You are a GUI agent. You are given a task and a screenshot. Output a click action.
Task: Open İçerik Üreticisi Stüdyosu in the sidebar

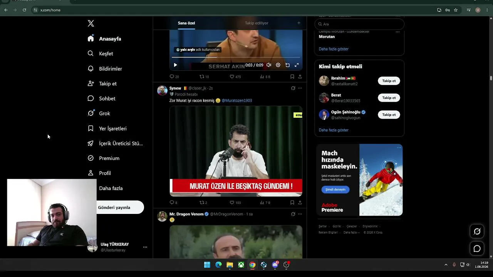[115, 143]
